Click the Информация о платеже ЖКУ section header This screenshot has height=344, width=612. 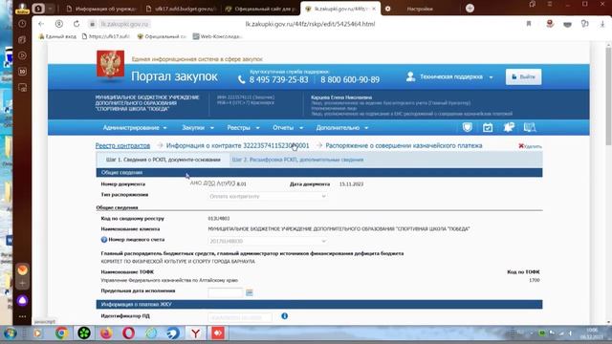pyautogui.click(x=319, y=304)
